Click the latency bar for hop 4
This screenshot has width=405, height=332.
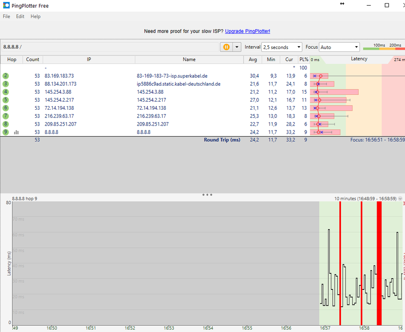pos(334,92)
